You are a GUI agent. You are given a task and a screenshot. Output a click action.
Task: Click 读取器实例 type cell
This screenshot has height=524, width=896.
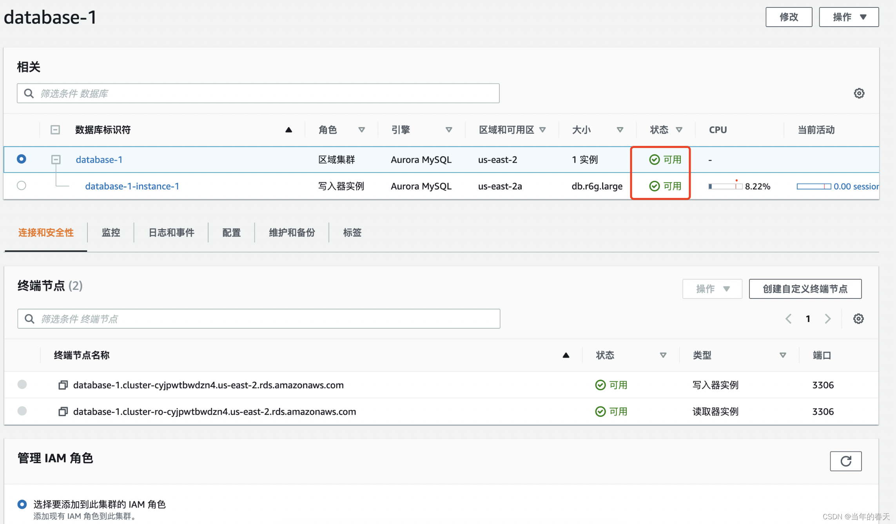715,411
